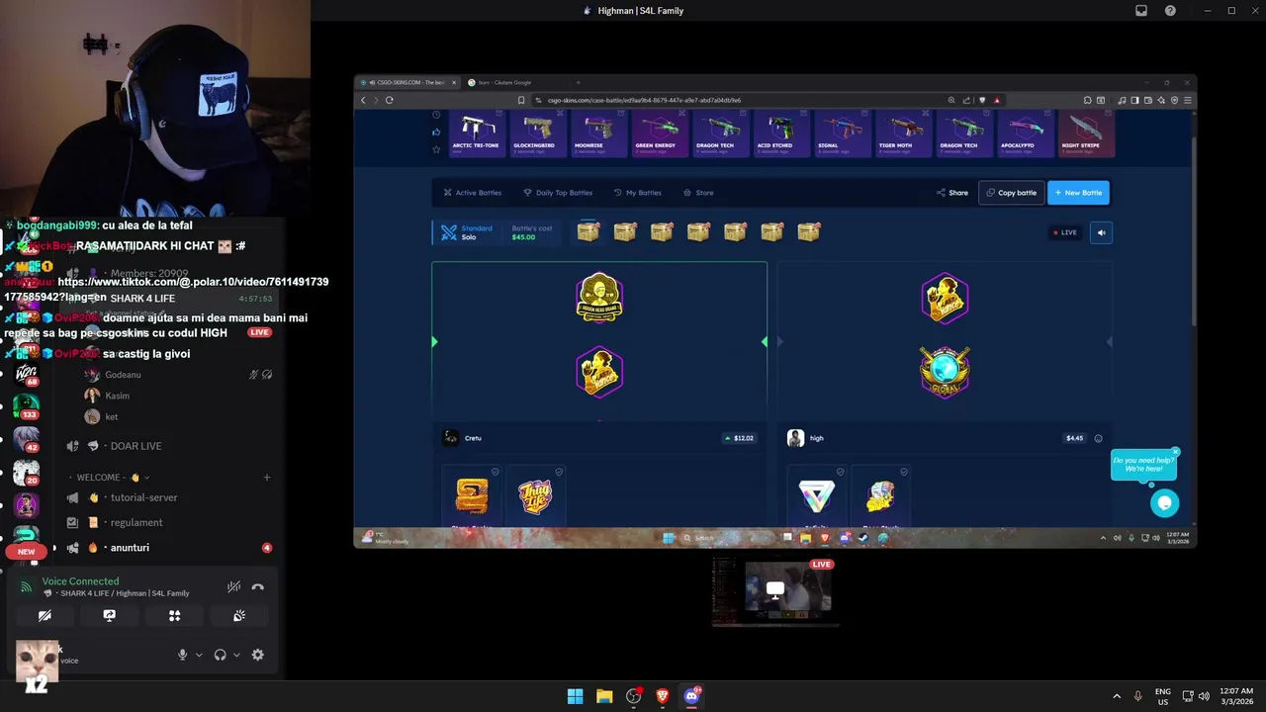Screen dimensions: 1266x712
Task: Open the Apocalypto skin card
Action: (x=1025, y=133)
